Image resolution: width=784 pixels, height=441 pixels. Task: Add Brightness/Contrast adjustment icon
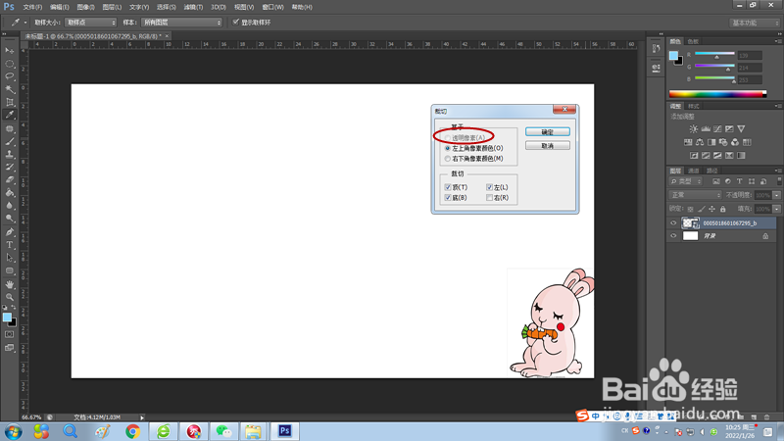(694, 129)
